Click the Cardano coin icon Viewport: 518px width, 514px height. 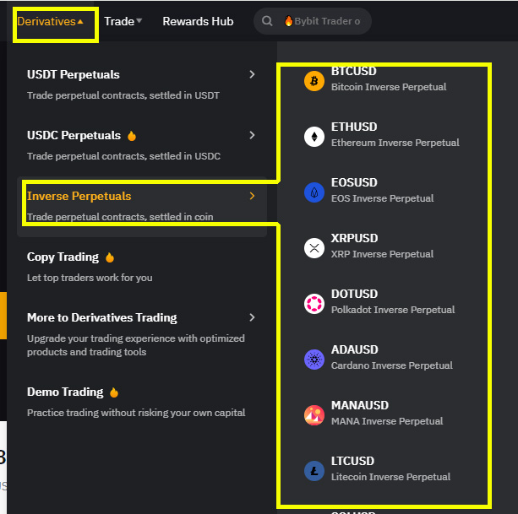click(314, 360)
